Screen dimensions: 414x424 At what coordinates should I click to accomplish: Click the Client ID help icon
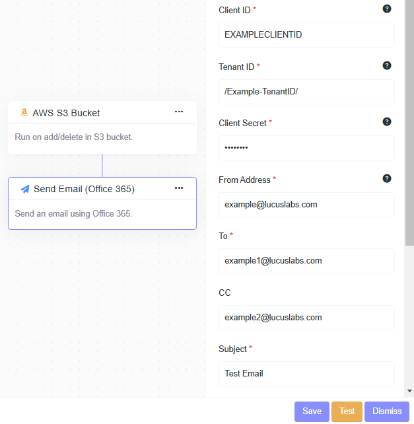(387, 9)
